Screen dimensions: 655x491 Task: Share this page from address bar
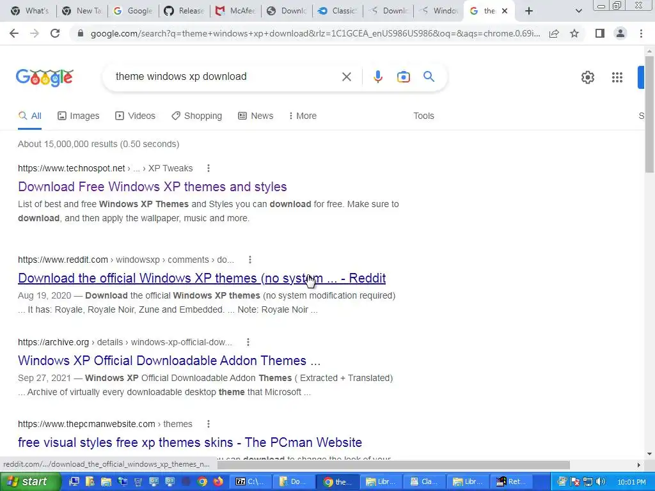coord(554,33)
